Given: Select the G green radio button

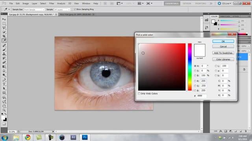Looking at the screenshot, I should point(195,86).
